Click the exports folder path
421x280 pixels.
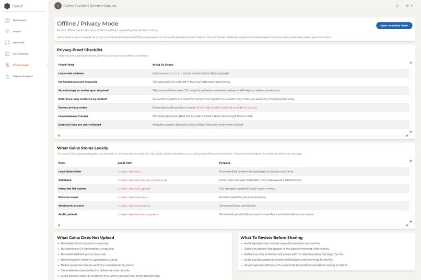click(134, 206)
